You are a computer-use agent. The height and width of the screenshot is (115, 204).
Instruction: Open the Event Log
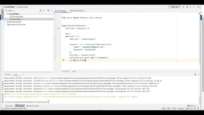click(192, 106)
